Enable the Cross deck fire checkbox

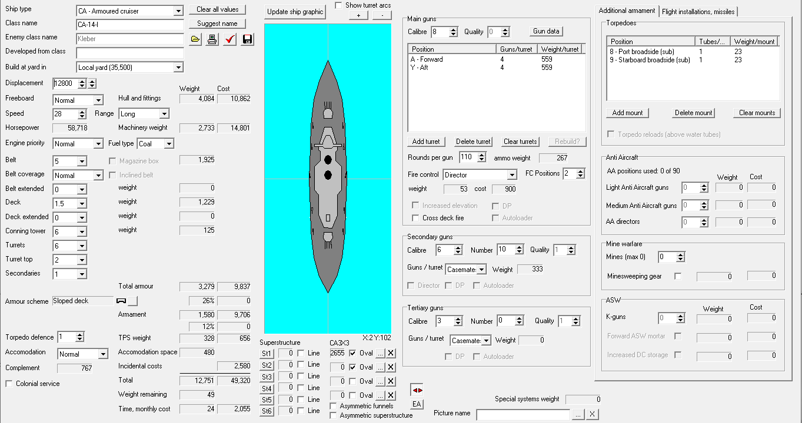click(x=415, y=218)
